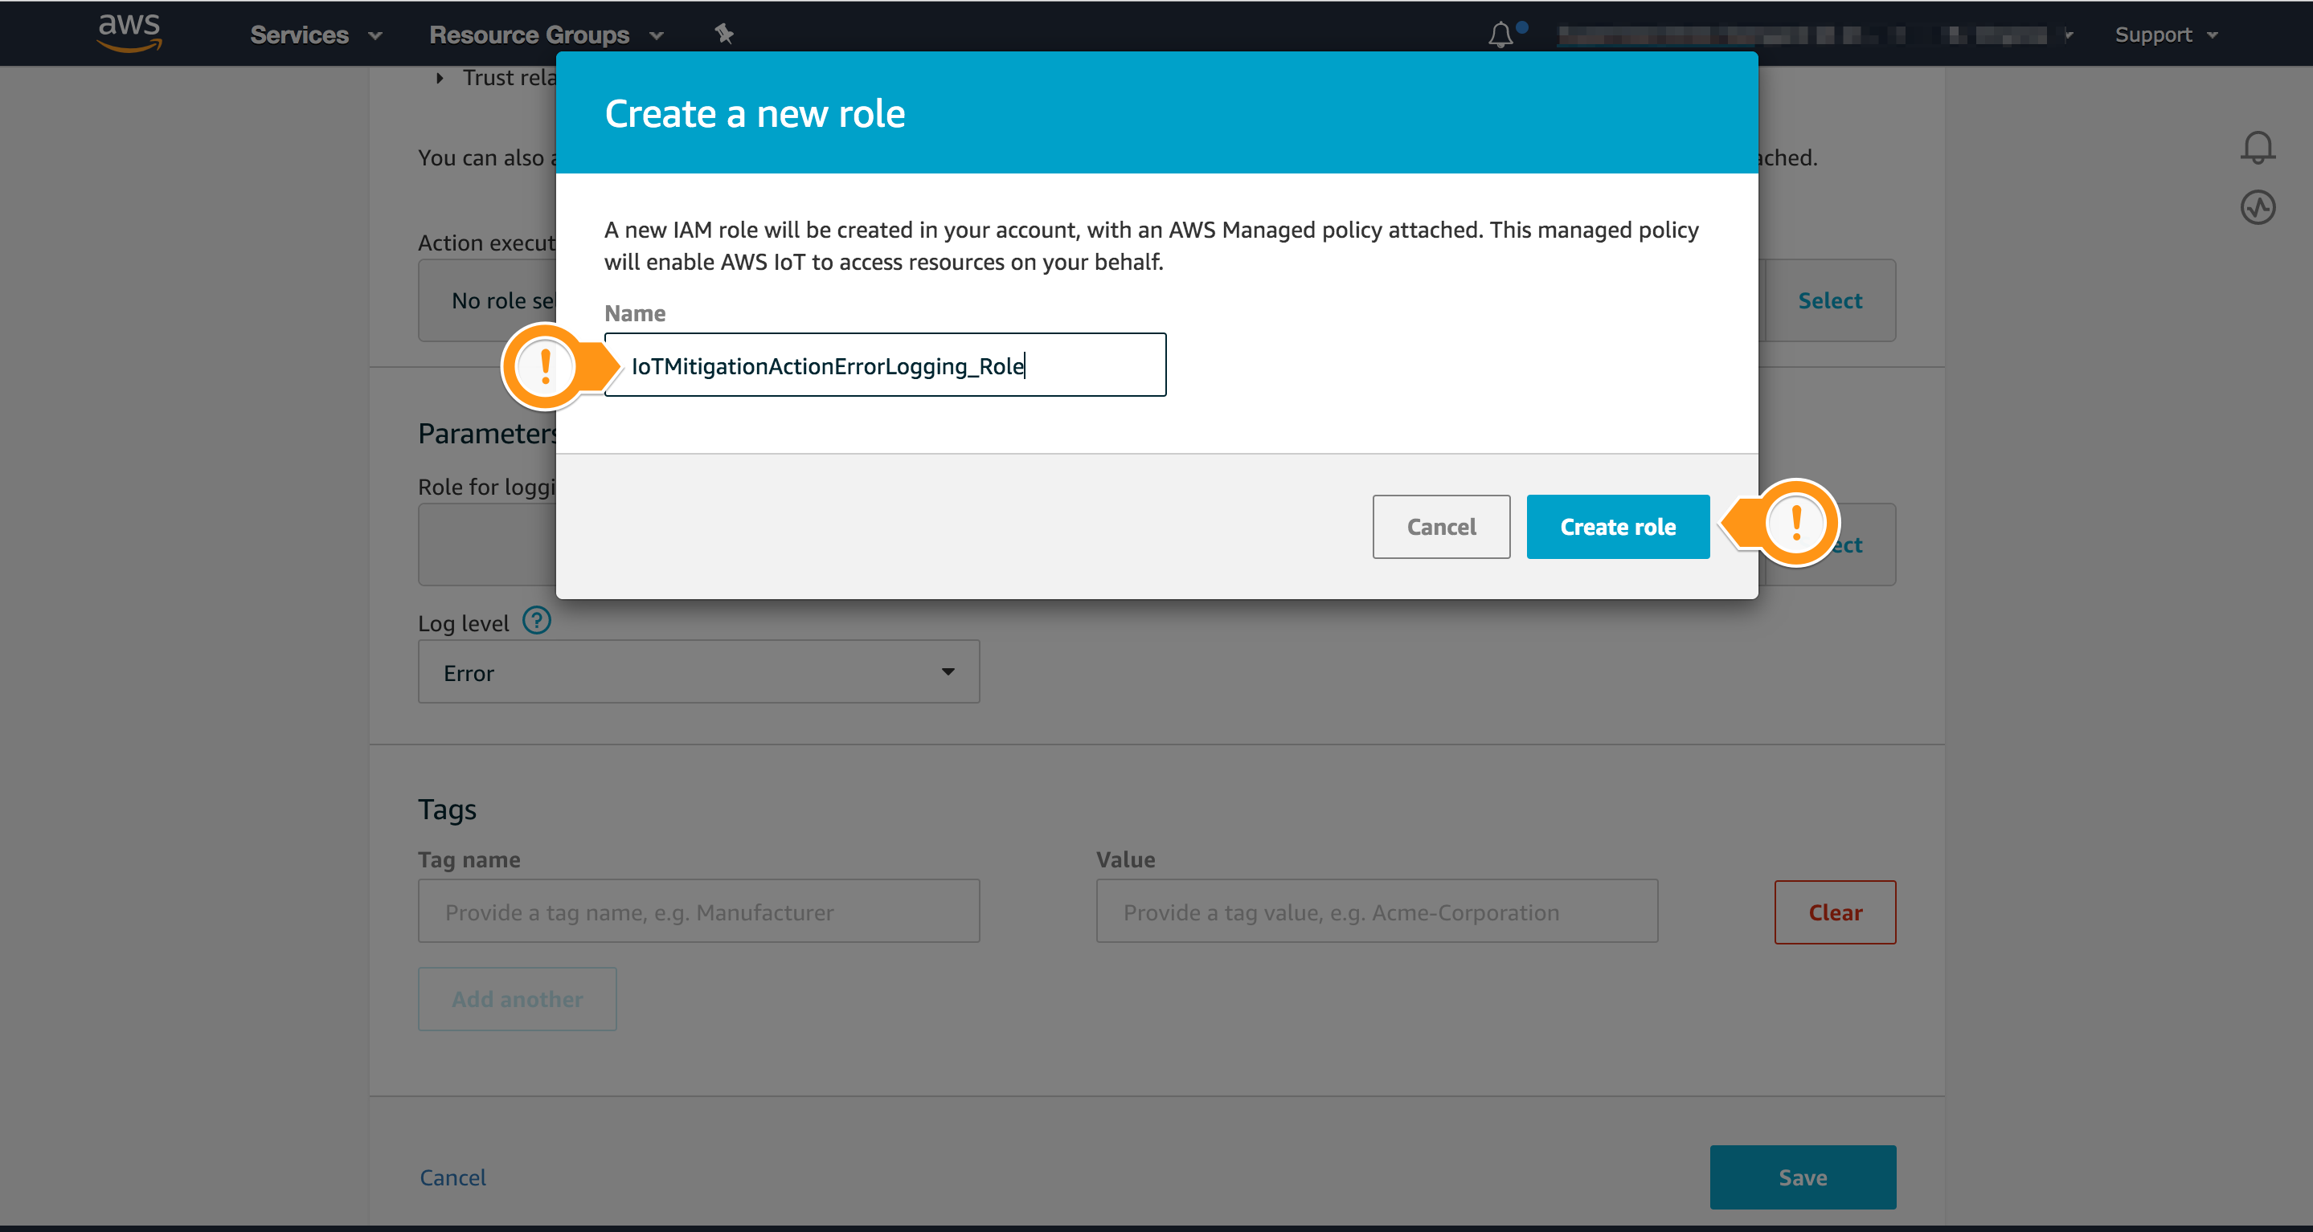This screenshot has height=1232, width=2313.
Task: Open the activity pulse icon on sidebar
Action: (x=2258, y=207)
